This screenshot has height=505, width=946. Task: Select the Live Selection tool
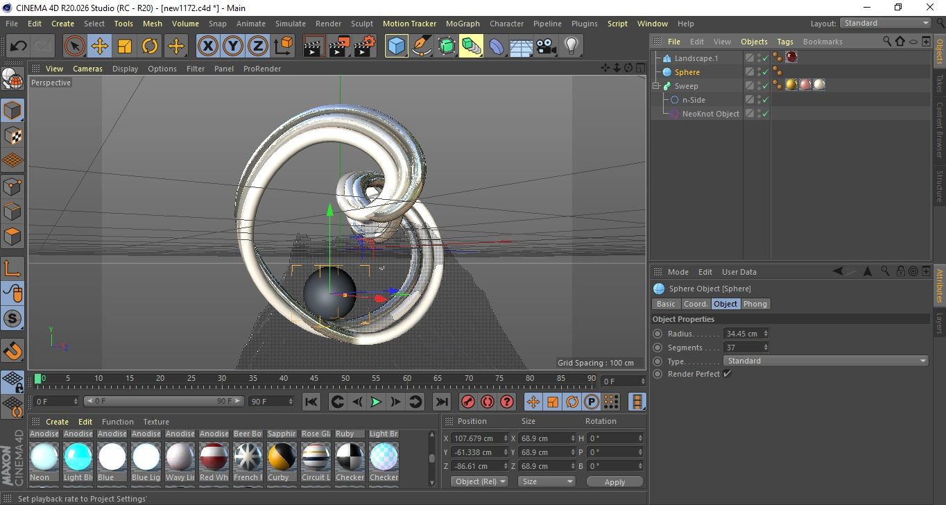75,46
